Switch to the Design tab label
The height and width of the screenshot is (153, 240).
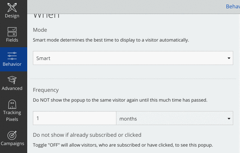tap(12, 16)
